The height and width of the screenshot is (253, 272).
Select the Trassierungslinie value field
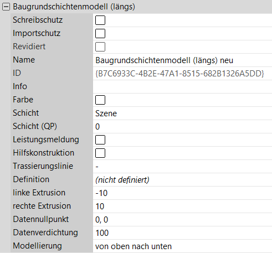point(182,167)
